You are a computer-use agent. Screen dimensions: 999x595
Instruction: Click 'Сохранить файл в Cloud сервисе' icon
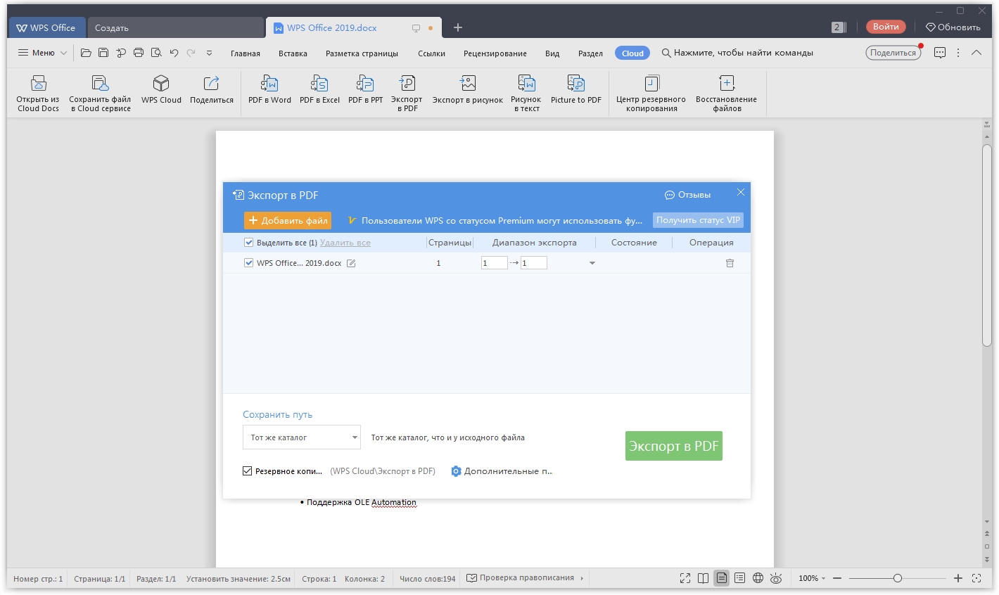[x=100, y=93]
